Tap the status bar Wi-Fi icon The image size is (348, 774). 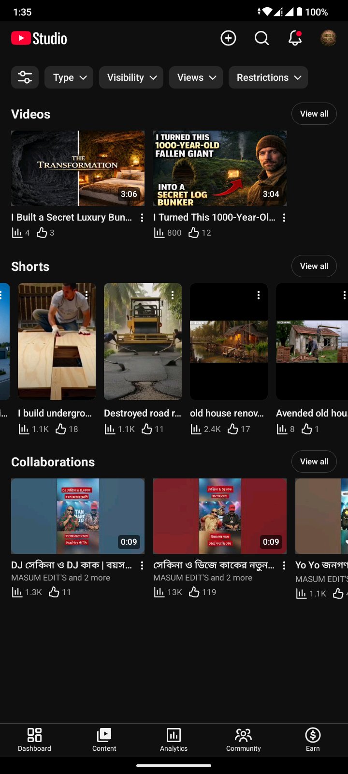click(268, 12)
